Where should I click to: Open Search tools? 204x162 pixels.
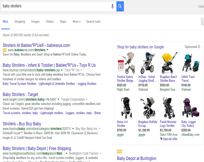(x=93, y=22)
